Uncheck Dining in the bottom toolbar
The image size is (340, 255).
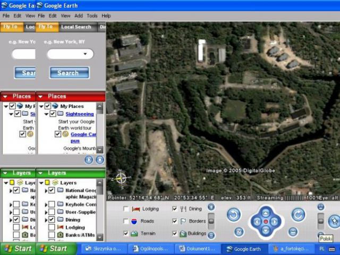[x=175, y=209]
